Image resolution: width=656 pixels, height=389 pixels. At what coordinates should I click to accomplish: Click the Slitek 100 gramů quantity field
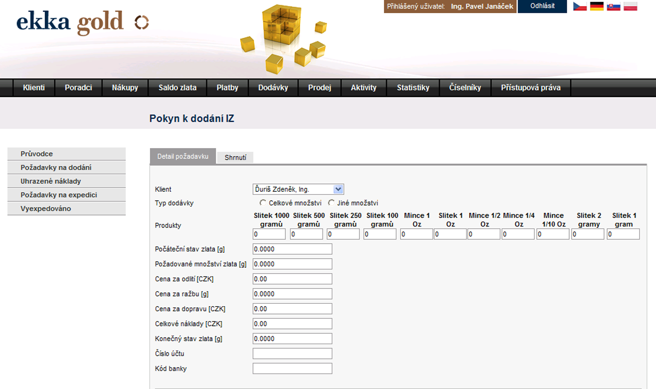[x=380, y=234]
